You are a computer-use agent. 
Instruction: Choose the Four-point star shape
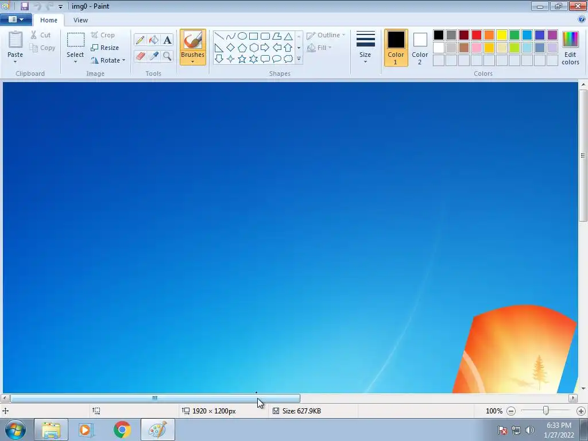[231, 59]
